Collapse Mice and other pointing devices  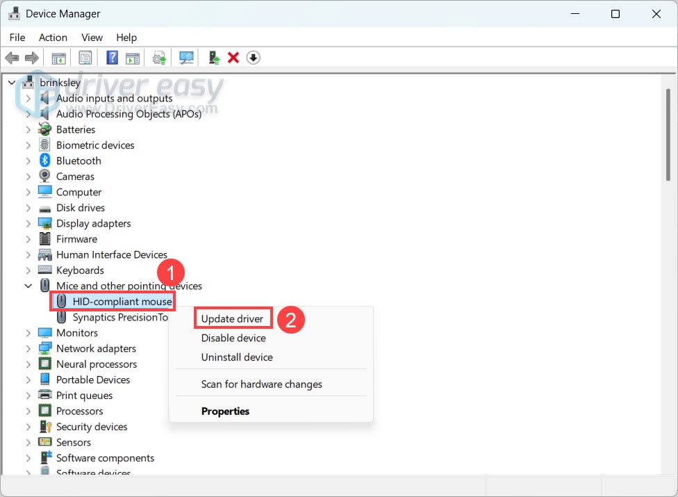[28, 286]
